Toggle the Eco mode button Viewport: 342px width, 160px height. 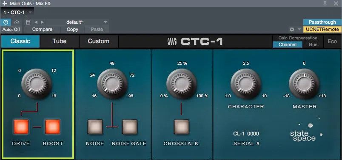(332, 41)
